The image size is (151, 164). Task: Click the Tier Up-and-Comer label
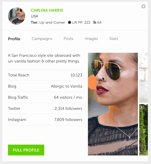coord(48,22)
